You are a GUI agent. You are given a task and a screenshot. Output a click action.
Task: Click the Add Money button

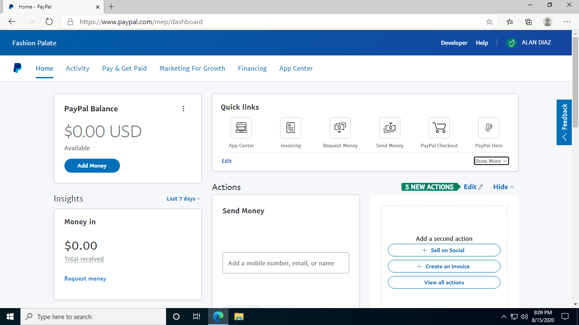[92, 165]
